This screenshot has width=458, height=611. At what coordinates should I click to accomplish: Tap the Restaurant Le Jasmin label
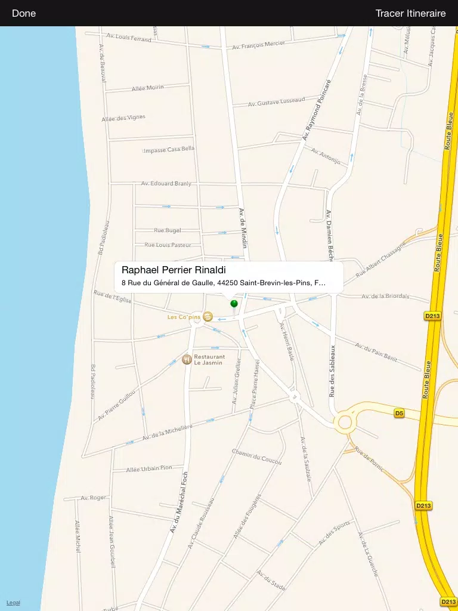pos(209,359)
